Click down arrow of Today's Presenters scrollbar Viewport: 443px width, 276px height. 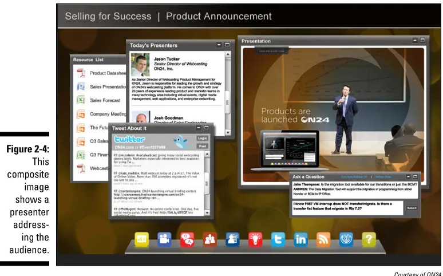click(x=228, y=132)
